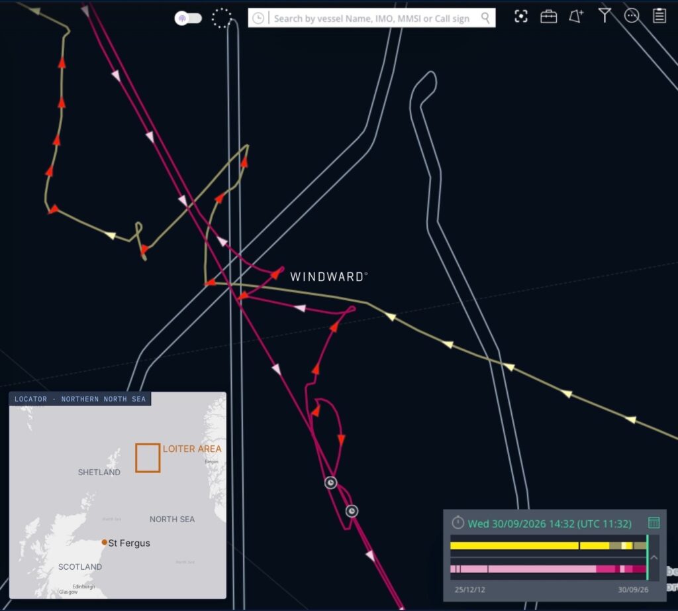
Task: Click the upper clock event marker on track
Action: point(331,482)
